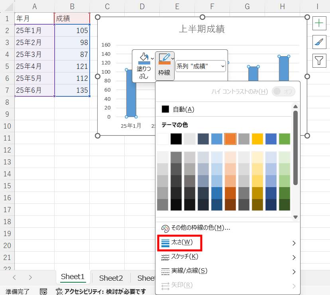Image resolution: width=330 pixels, height=295 pixels.
Task: Click the rightmost chart bar for 25年6月
Action: coord(284,68)
